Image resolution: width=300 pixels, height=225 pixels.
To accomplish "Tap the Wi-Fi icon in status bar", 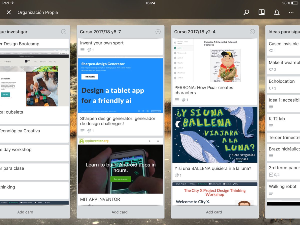I will click(12, 3).
